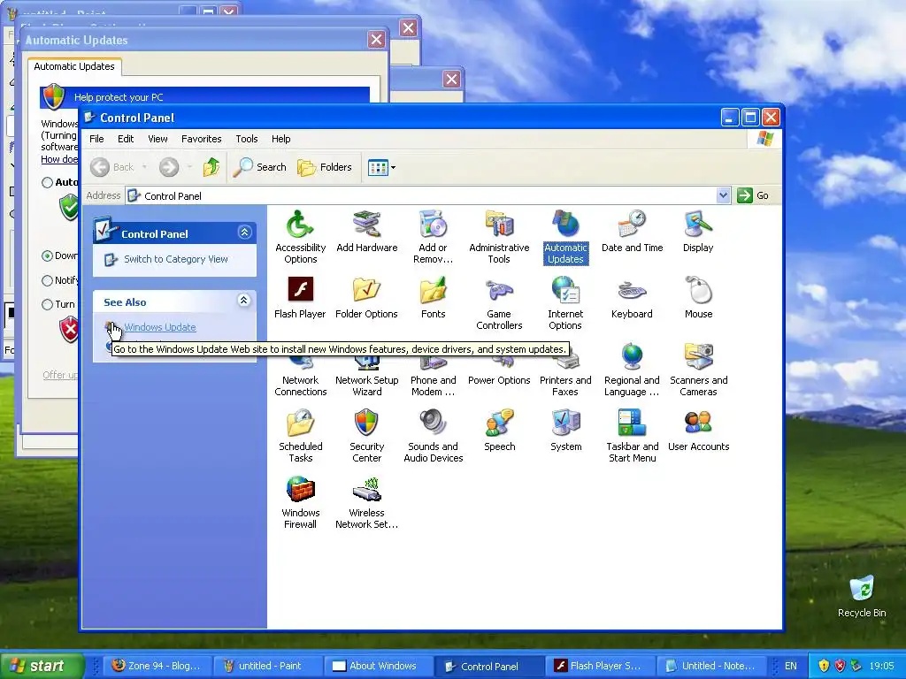Open Scheduled Tasks icon
The height and width of the screenshot is (679, 906).
click(x=300, y=423)
